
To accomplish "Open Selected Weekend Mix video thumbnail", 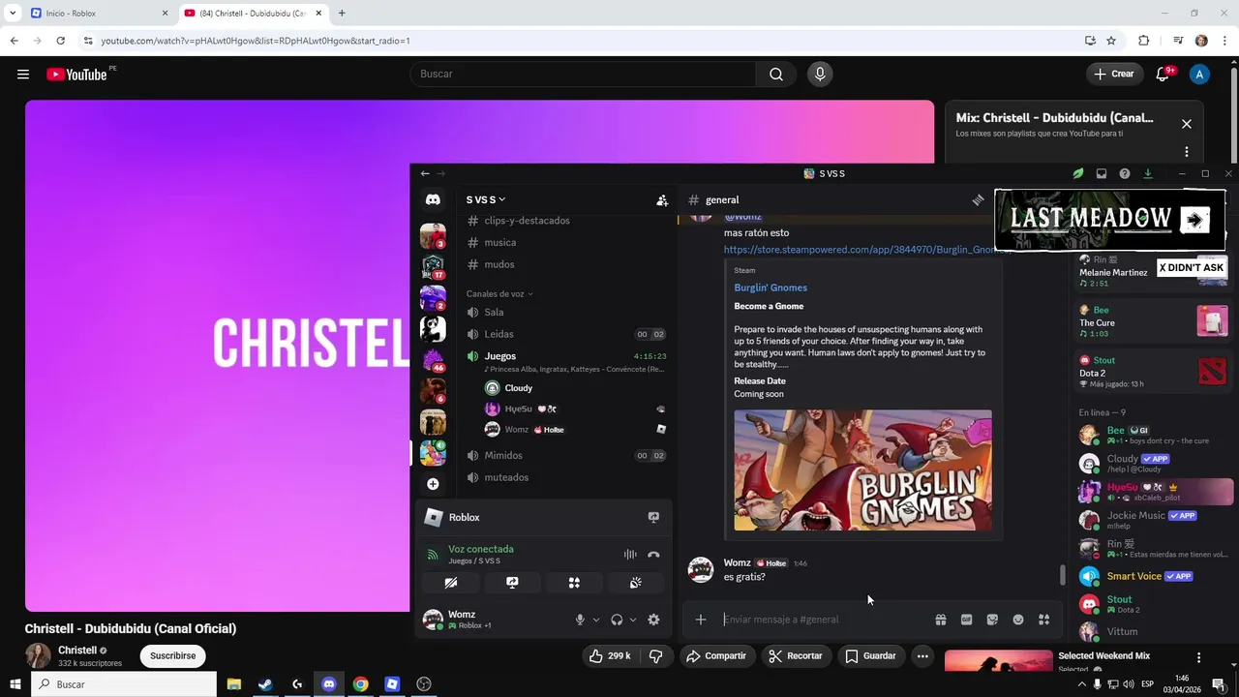I will coord(998,660).
